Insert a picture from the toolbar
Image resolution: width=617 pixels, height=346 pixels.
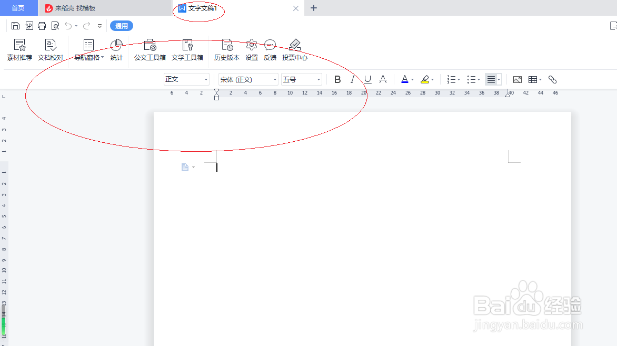point(516,79)
